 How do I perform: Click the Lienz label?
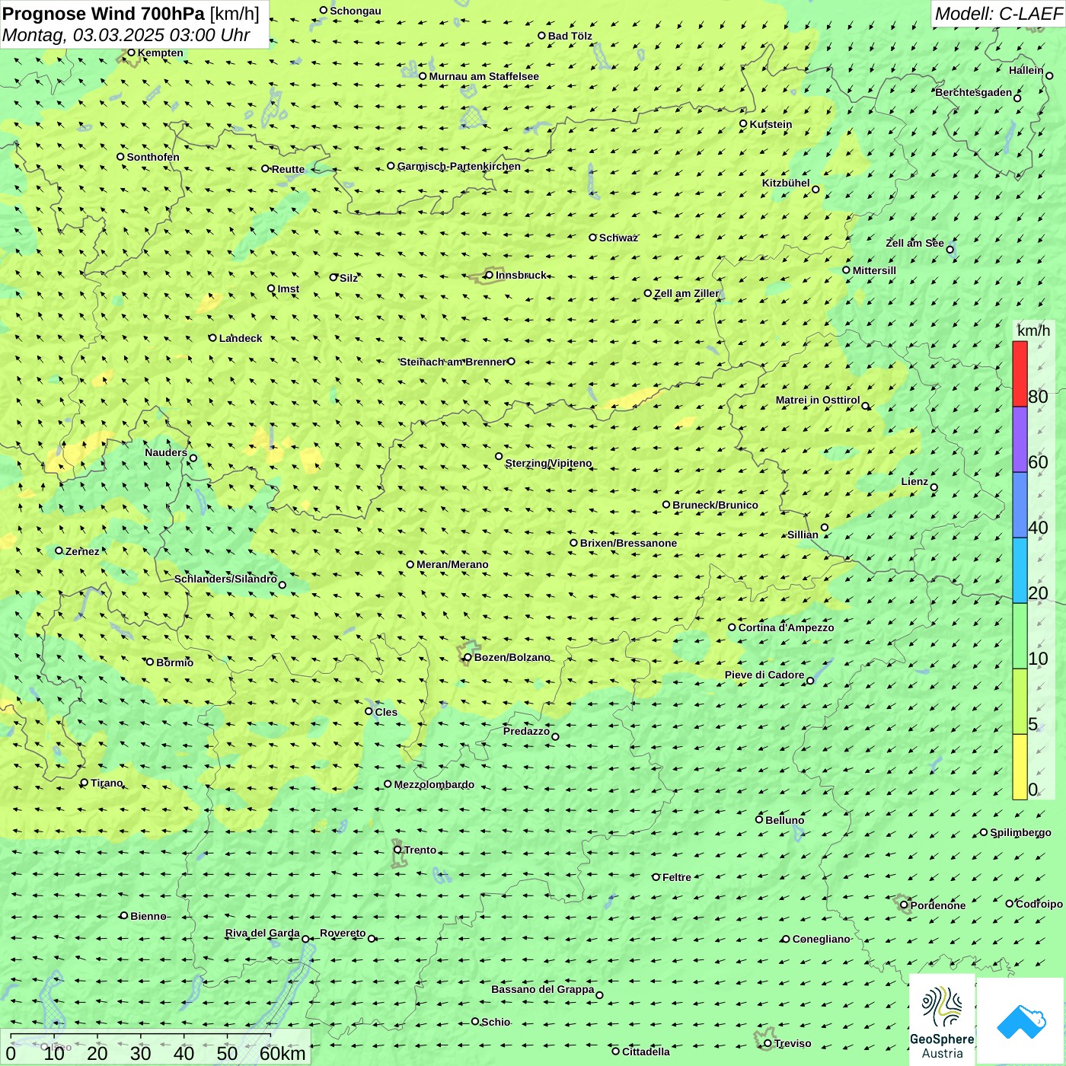(914, 481)
